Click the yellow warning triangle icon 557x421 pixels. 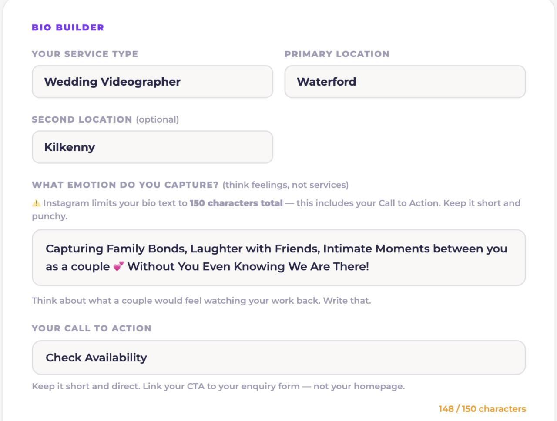(x=37, y=203)
